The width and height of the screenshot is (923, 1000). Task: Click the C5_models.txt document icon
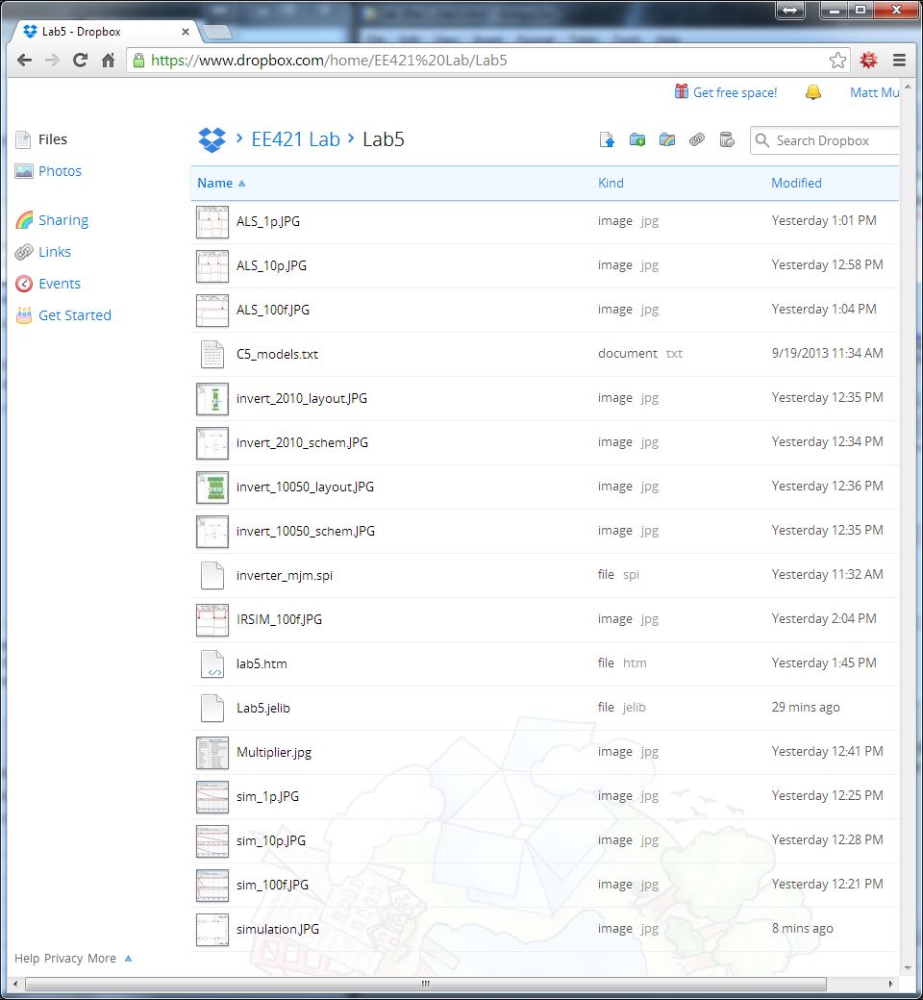212,354
